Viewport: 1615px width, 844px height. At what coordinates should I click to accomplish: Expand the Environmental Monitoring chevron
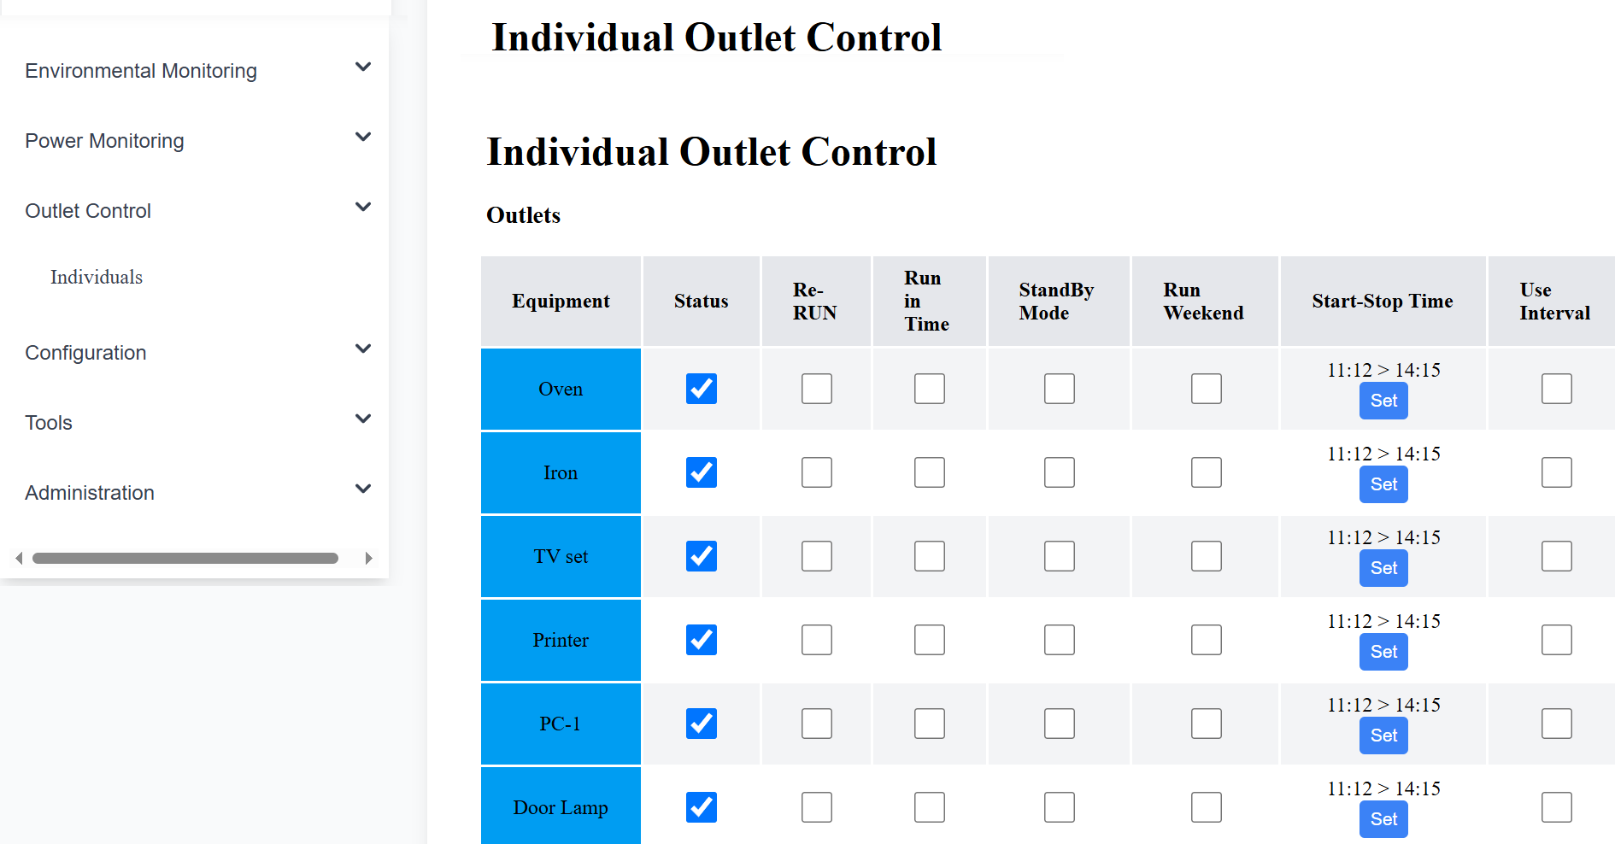(363, 67)
